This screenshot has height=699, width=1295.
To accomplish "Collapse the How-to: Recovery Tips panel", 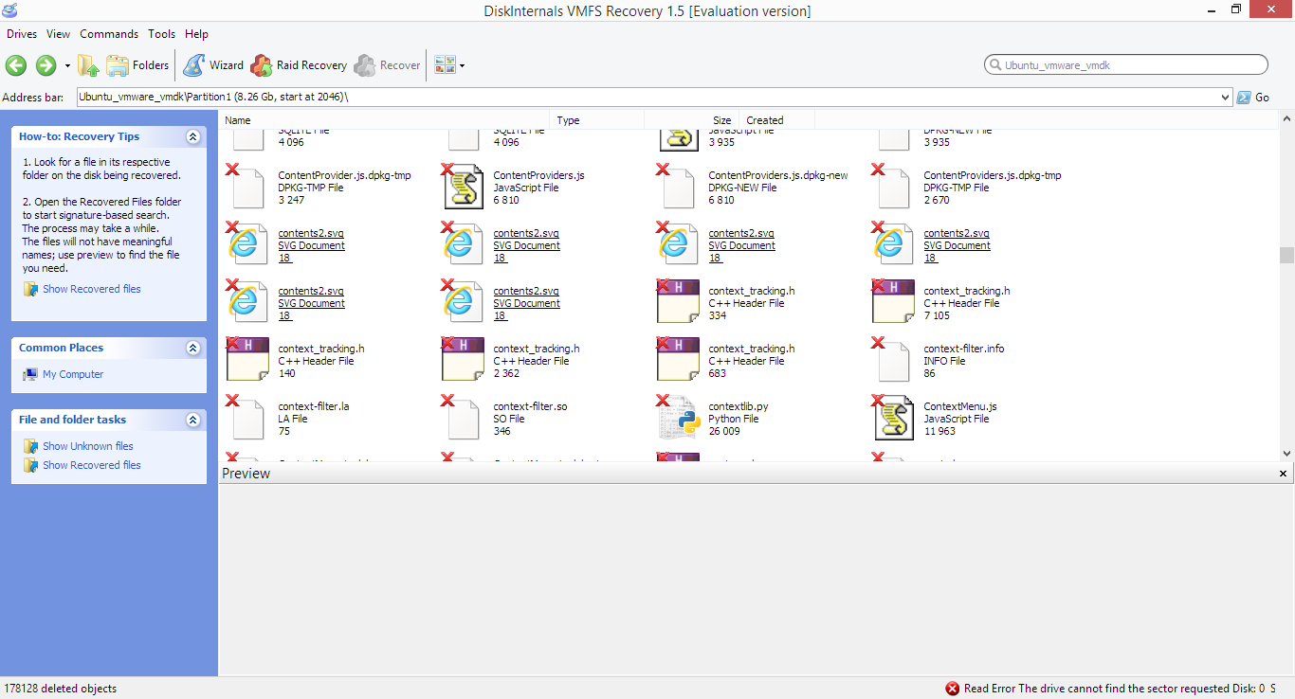I will 193,136.
